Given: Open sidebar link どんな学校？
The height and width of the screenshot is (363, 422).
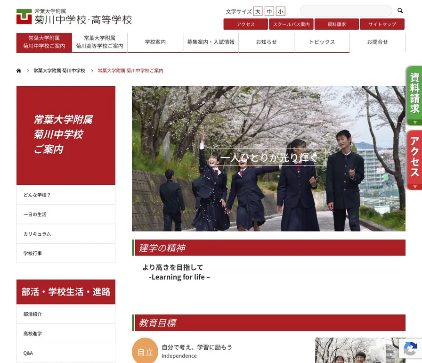Looking at the screenshot, I should pyautogui.click(x=66, y=195).
